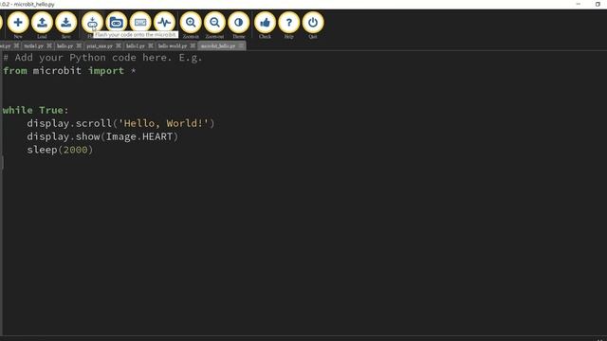This screenshot has width=607, height=341.
Task: Click the comment line '# Add your Python code here'
Action: 102,58
